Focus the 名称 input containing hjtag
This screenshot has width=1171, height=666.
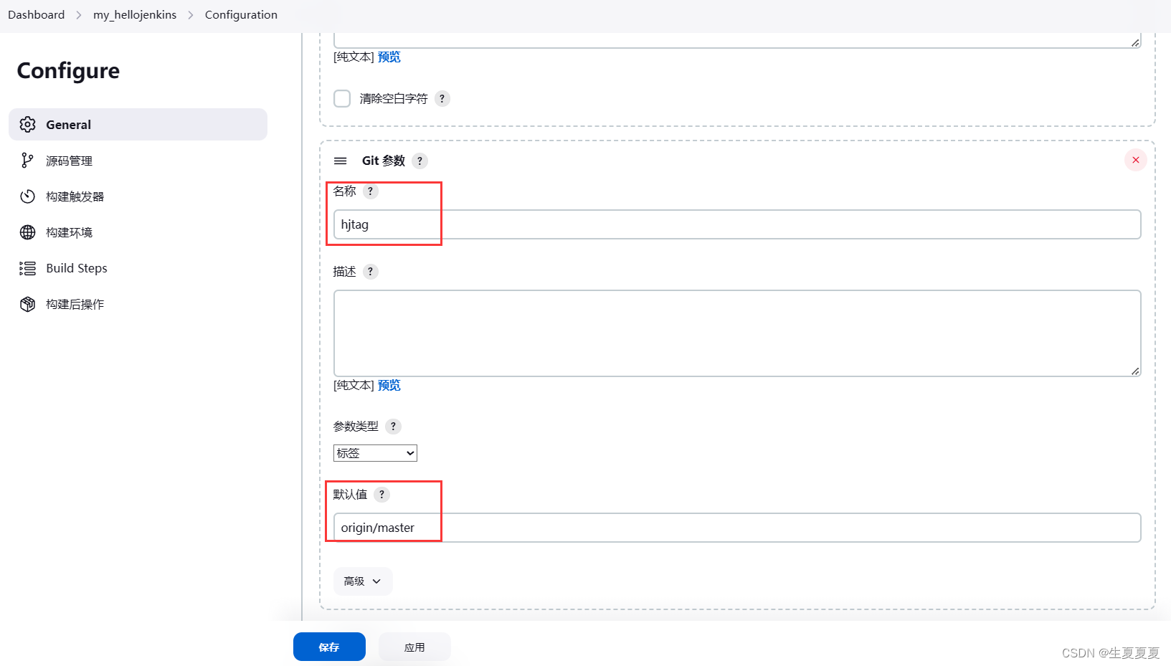click(x=737, y=224)
